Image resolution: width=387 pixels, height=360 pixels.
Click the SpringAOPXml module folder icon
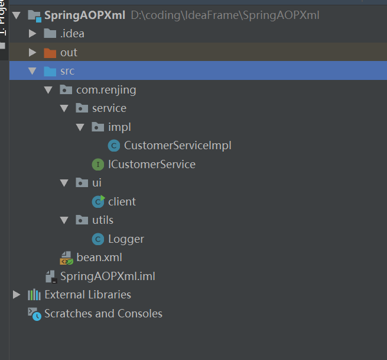(34, 15)
